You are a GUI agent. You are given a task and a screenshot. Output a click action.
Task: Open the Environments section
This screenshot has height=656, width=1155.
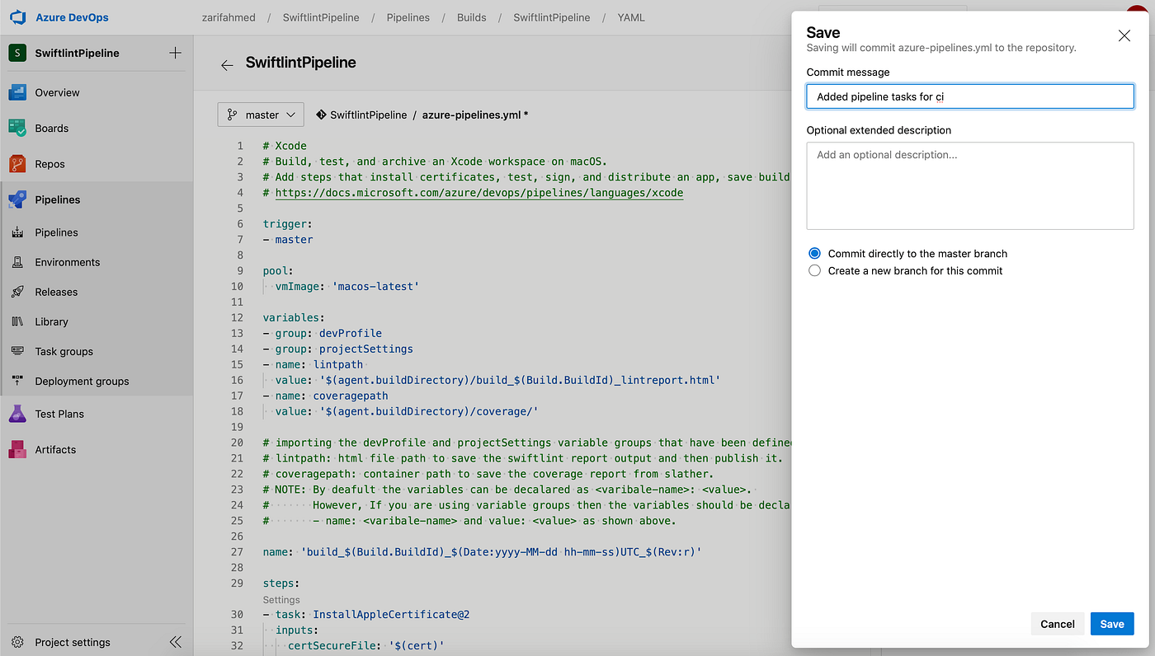click(x=66, y=261)
